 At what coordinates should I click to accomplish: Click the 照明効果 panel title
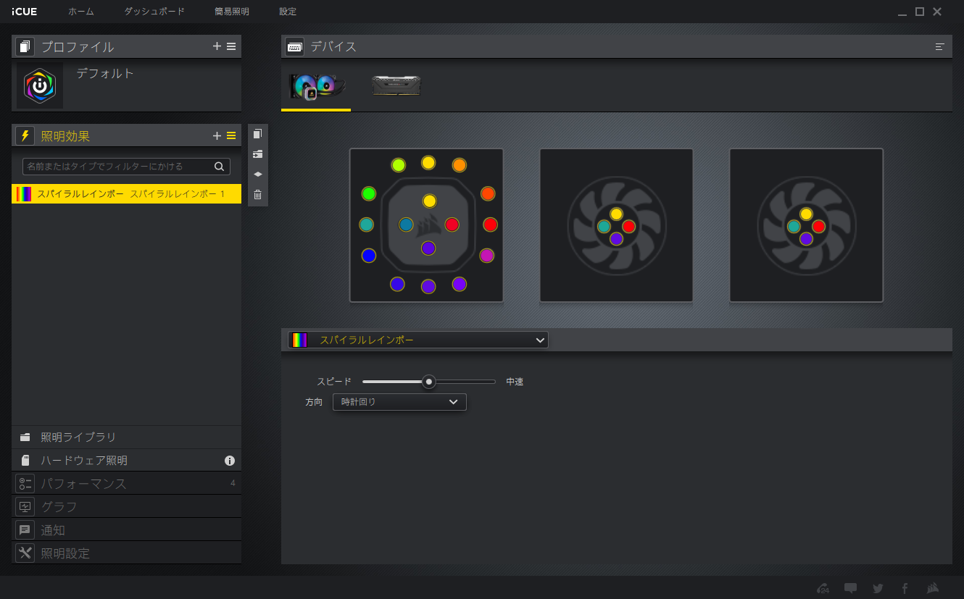65,136
